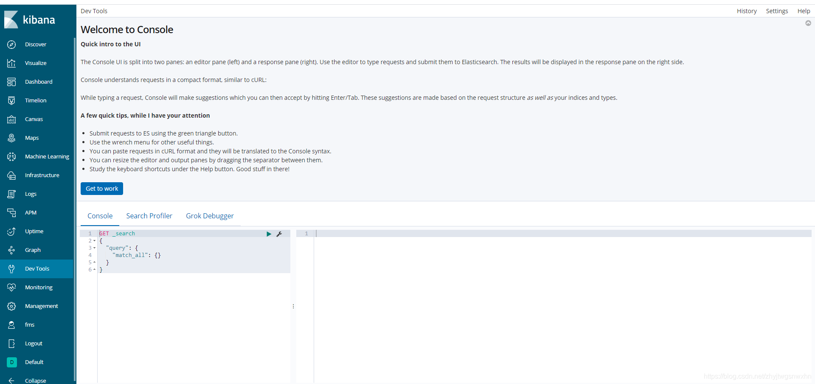Click the Dashboard label in sidebar
The image size is (815, 384).
point(39,82)
